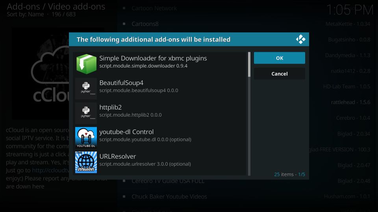Click script.module.youtube.dl 0.0.0 (optional) text
378x212 pixels.
(x=145, y=139)
